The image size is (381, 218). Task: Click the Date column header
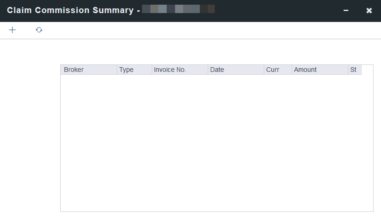[x=217, y=70]
